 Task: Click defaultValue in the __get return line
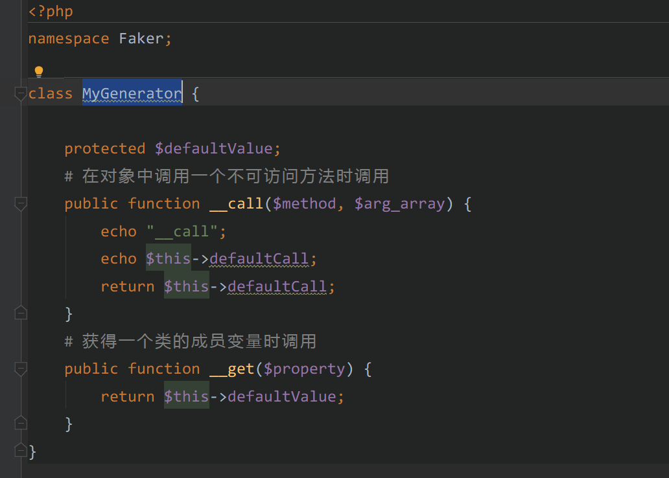(281, 396)
